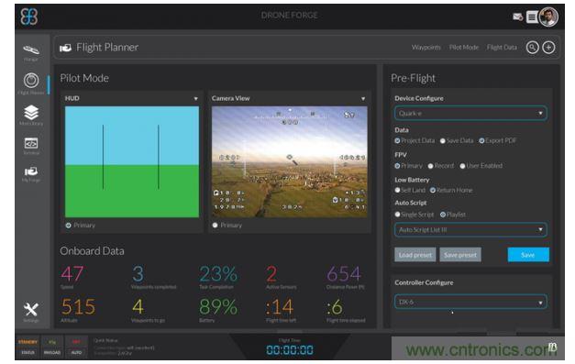Open the Settings wrench icon

pyautogui.click(x=31, y=310)
